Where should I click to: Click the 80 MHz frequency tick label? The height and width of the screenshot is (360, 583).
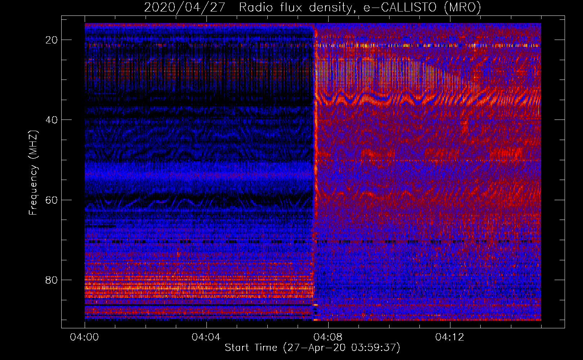52,280
